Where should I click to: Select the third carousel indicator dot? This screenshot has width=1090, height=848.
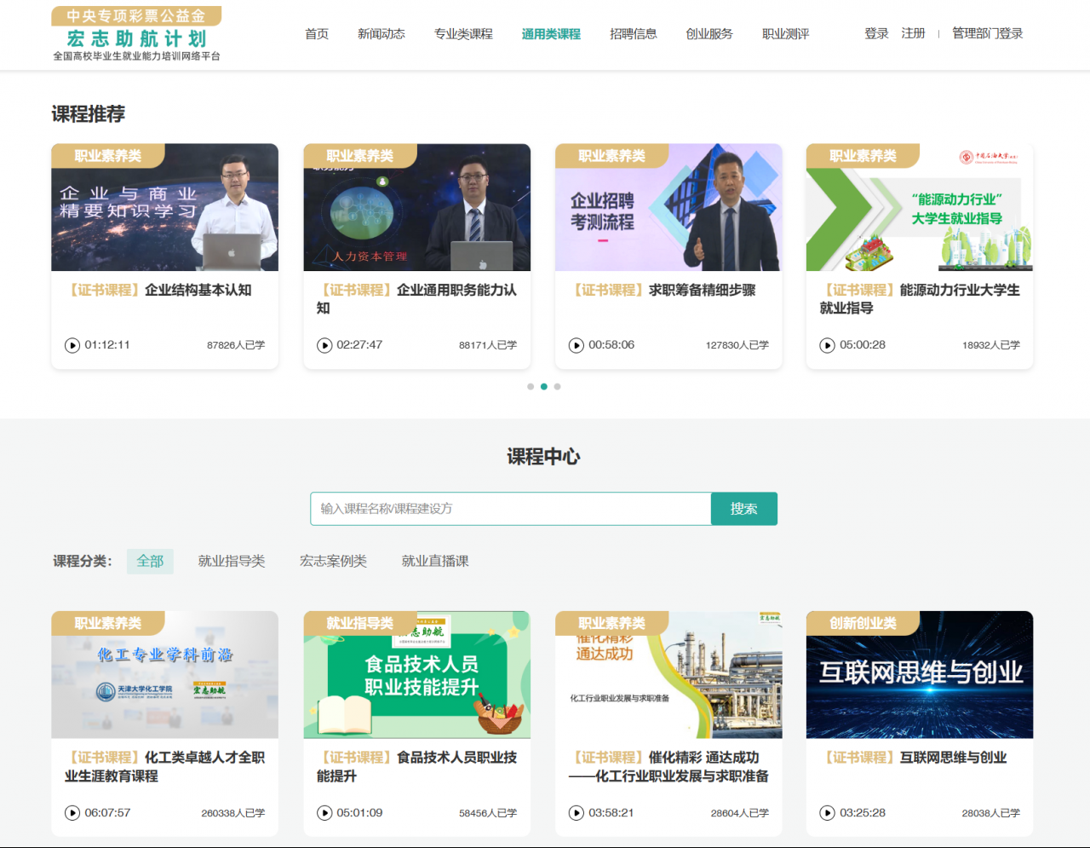(557, 386)
